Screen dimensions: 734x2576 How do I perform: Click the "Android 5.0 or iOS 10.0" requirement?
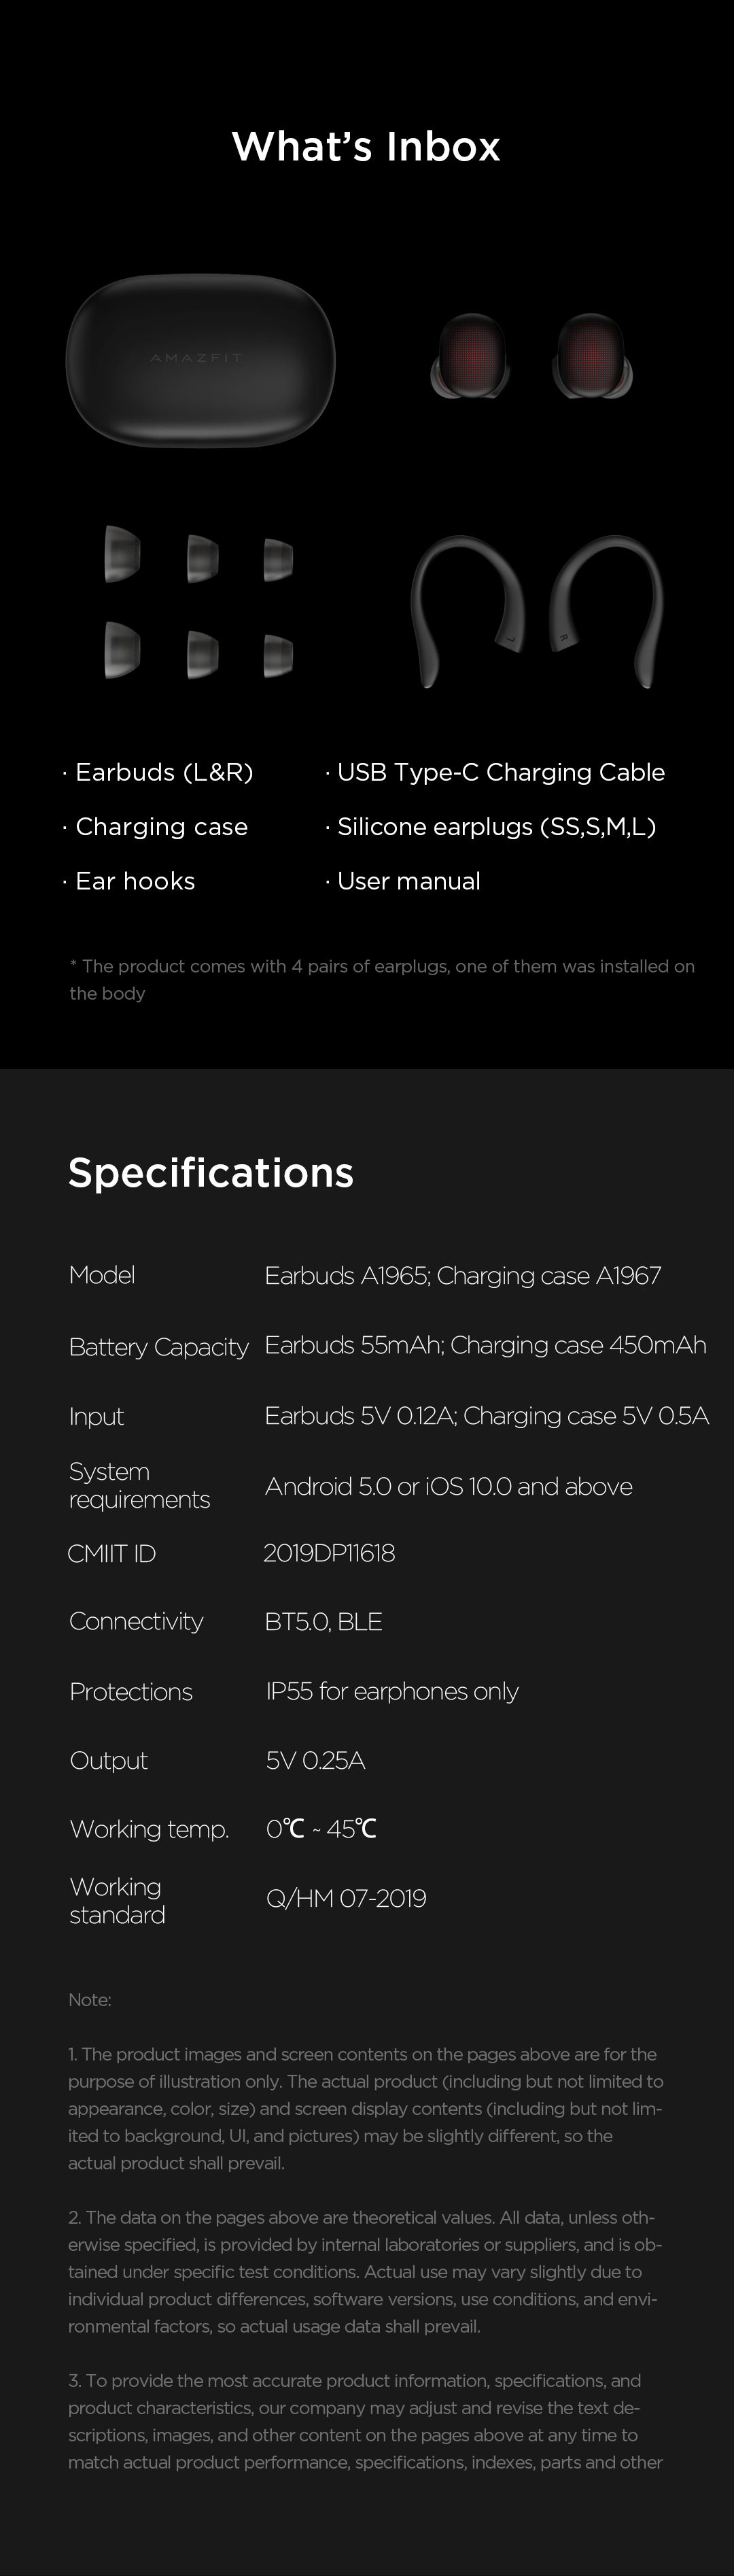(x=448, y=1486)
